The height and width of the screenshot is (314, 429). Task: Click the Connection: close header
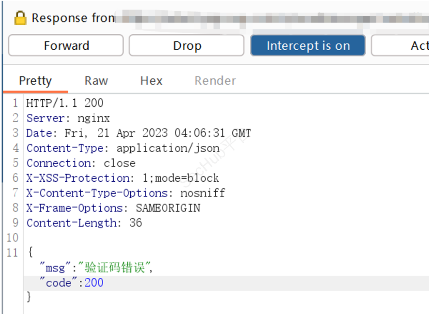pos(81,163)
